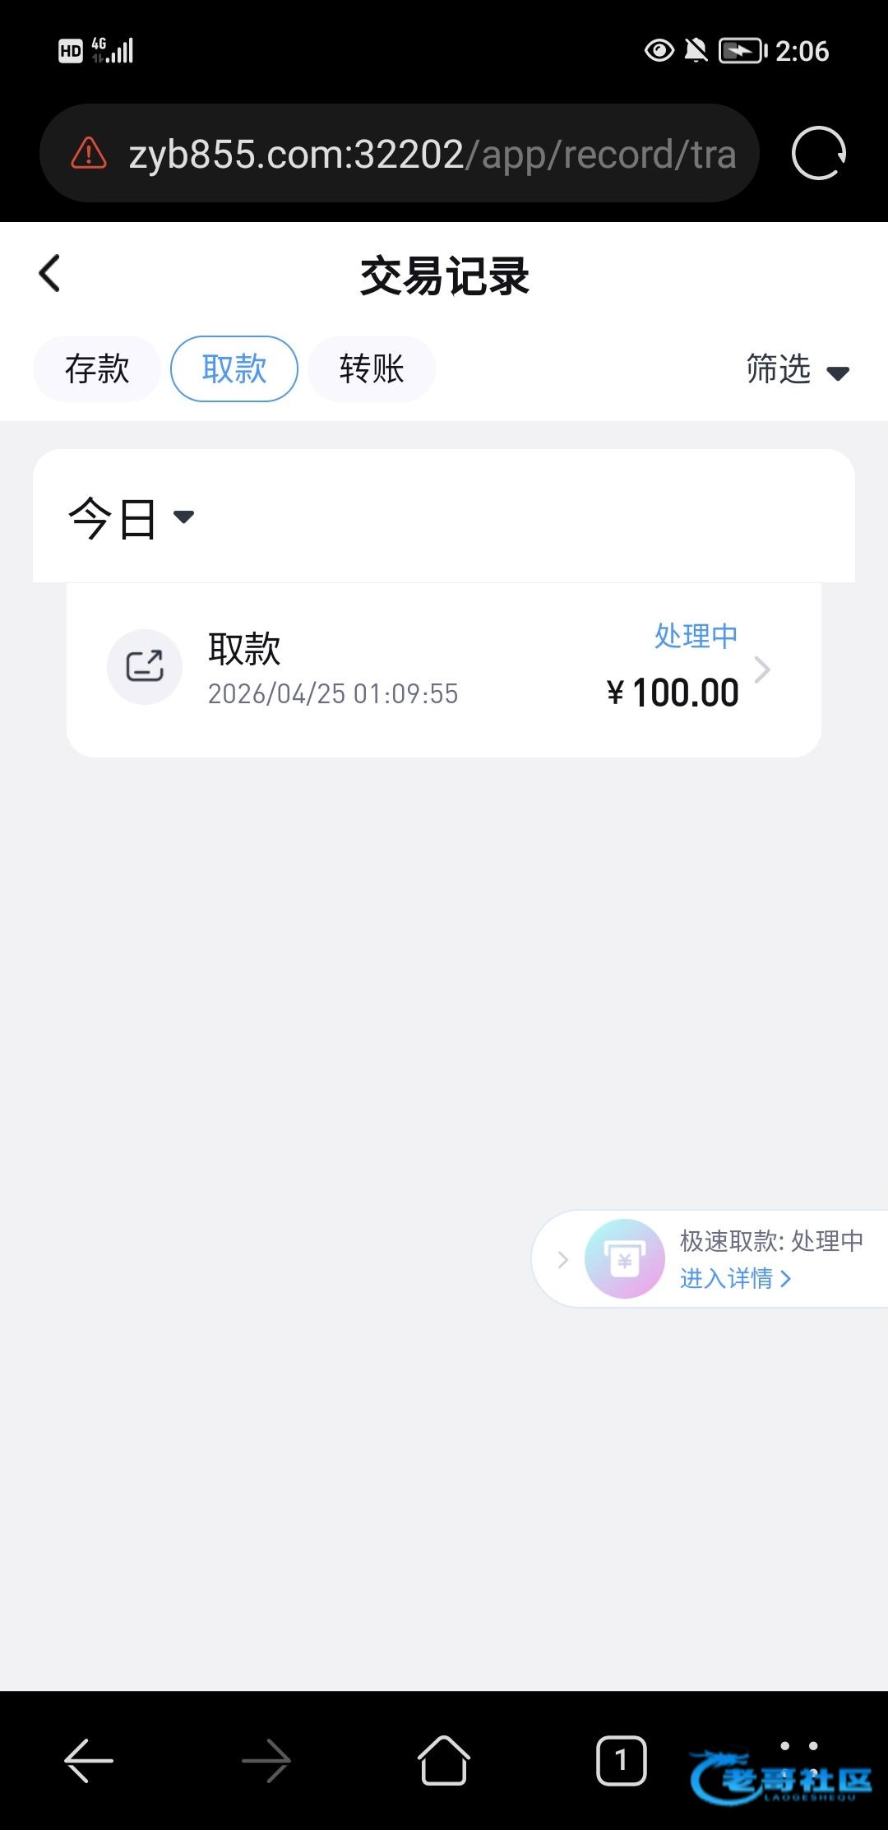The image size is (888, 1830).
Task: Switch to the 转账 tab
Action: 372,369
